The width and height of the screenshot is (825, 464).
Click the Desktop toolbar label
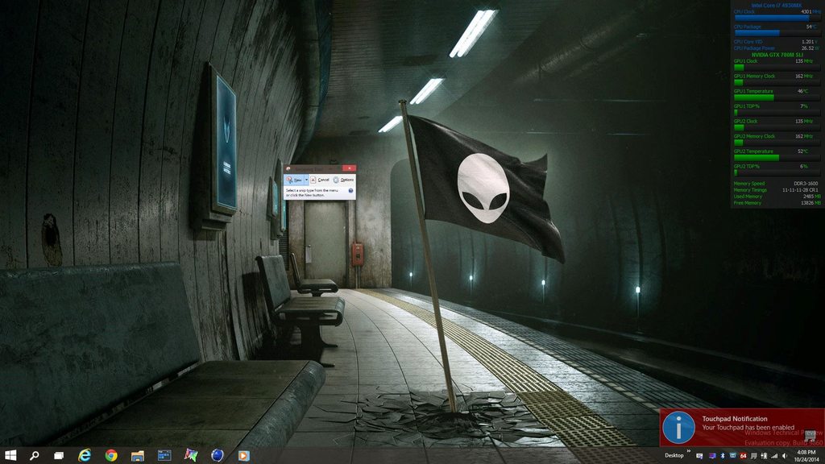pyautogui.click(x=674, y=456)
